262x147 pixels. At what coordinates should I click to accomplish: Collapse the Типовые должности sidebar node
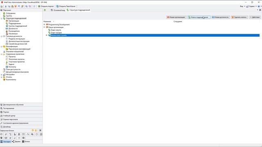[x=2, y=36]
